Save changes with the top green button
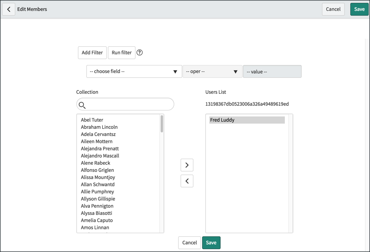The width and height of the screenshot is (370, 252). 359,9
